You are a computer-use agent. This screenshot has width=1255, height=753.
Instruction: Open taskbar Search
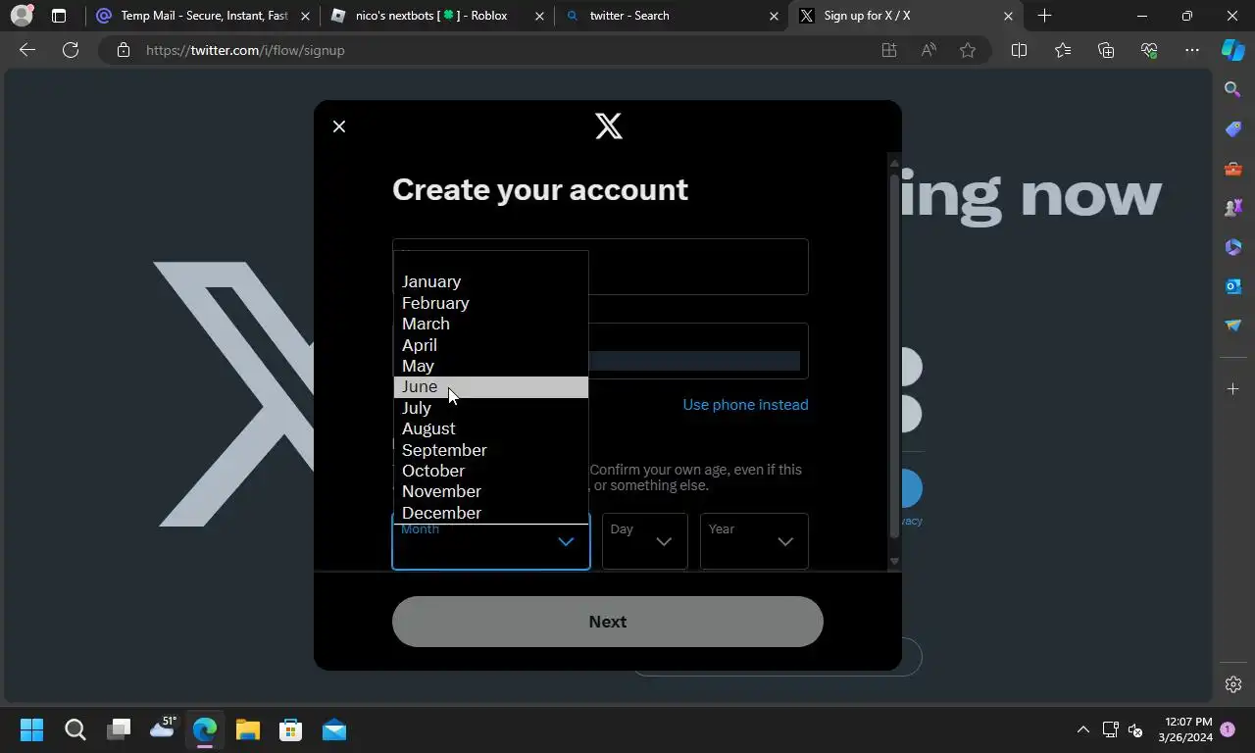click(x=75, y=729)
